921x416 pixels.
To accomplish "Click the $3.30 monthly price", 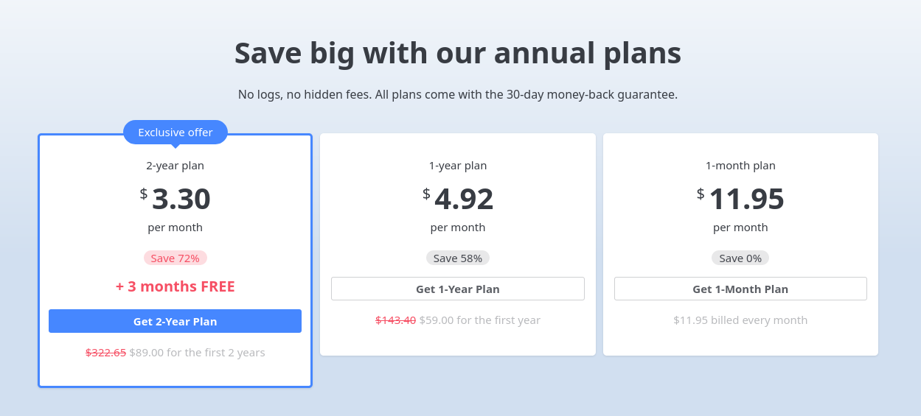I will coord(181,199).
